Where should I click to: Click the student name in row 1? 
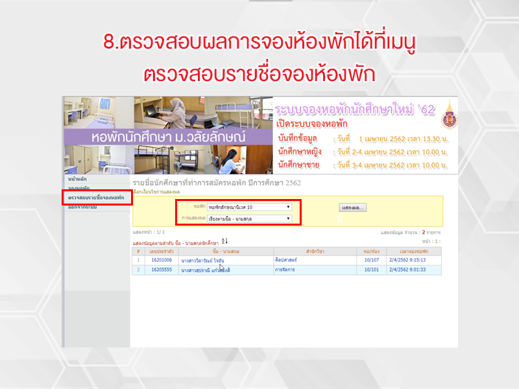[x=206, y=260]
